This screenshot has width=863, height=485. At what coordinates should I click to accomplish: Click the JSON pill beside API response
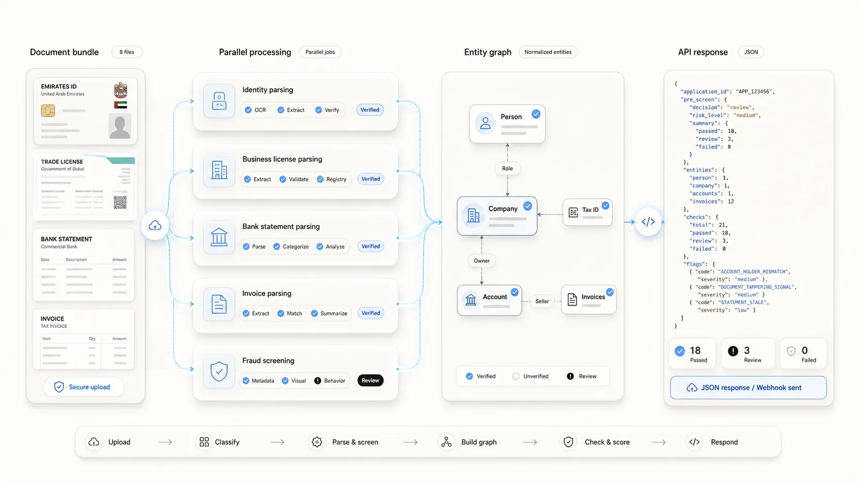tap(751, 52)
